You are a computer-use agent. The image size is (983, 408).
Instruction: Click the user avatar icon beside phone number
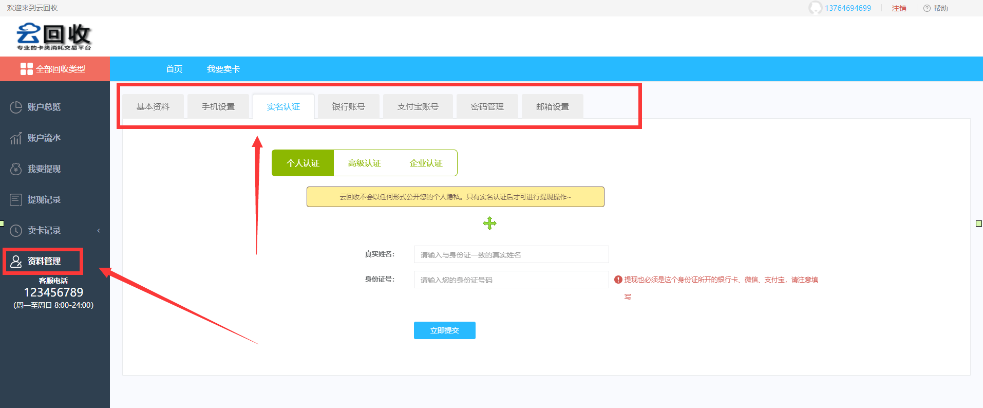pyautogui.click(x=815, y=8)
